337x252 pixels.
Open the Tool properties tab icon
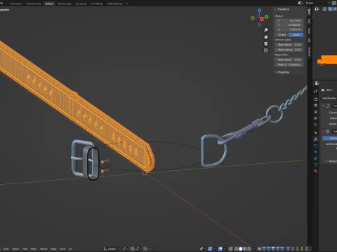316,91
